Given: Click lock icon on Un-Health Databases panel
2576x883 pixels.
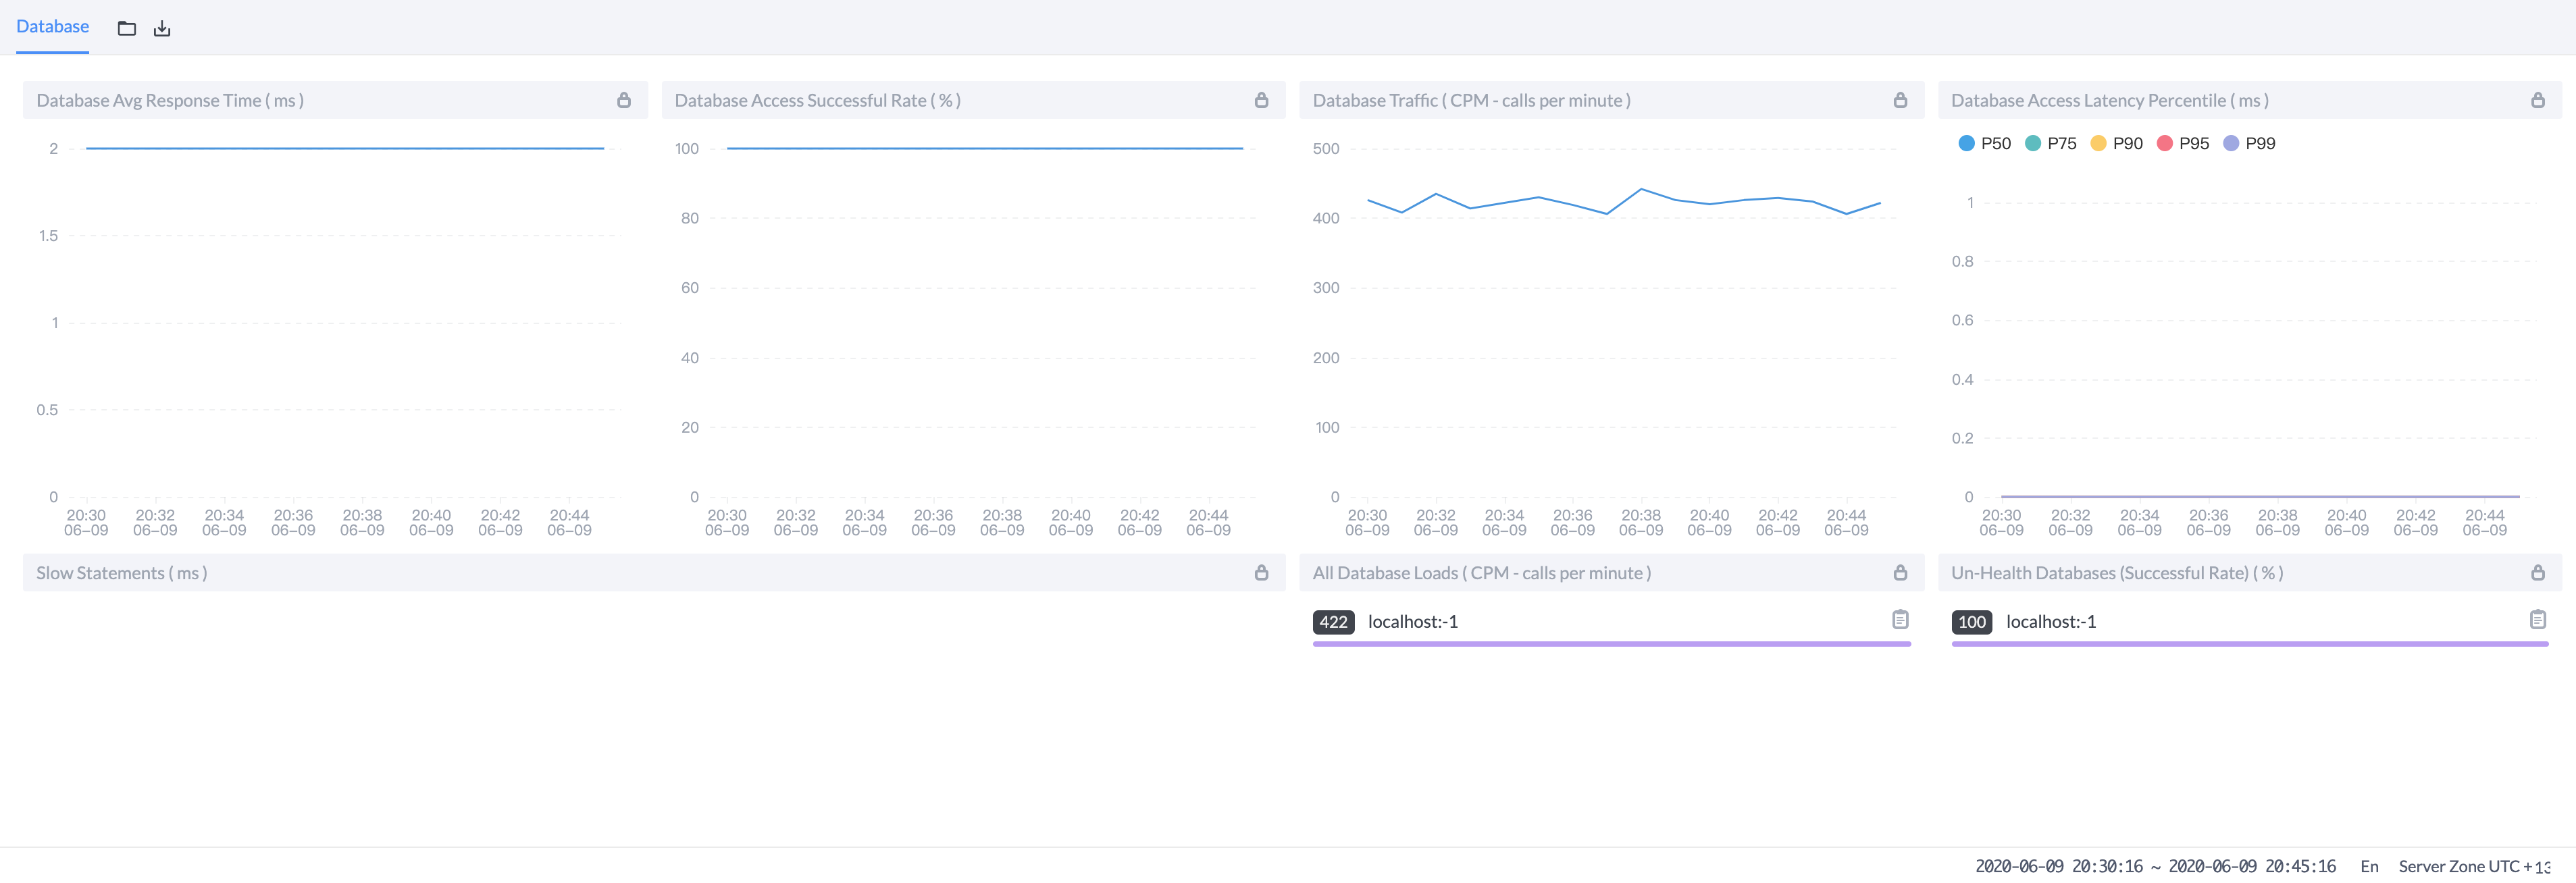Looking at the screenshot, I should point(2537,573).
